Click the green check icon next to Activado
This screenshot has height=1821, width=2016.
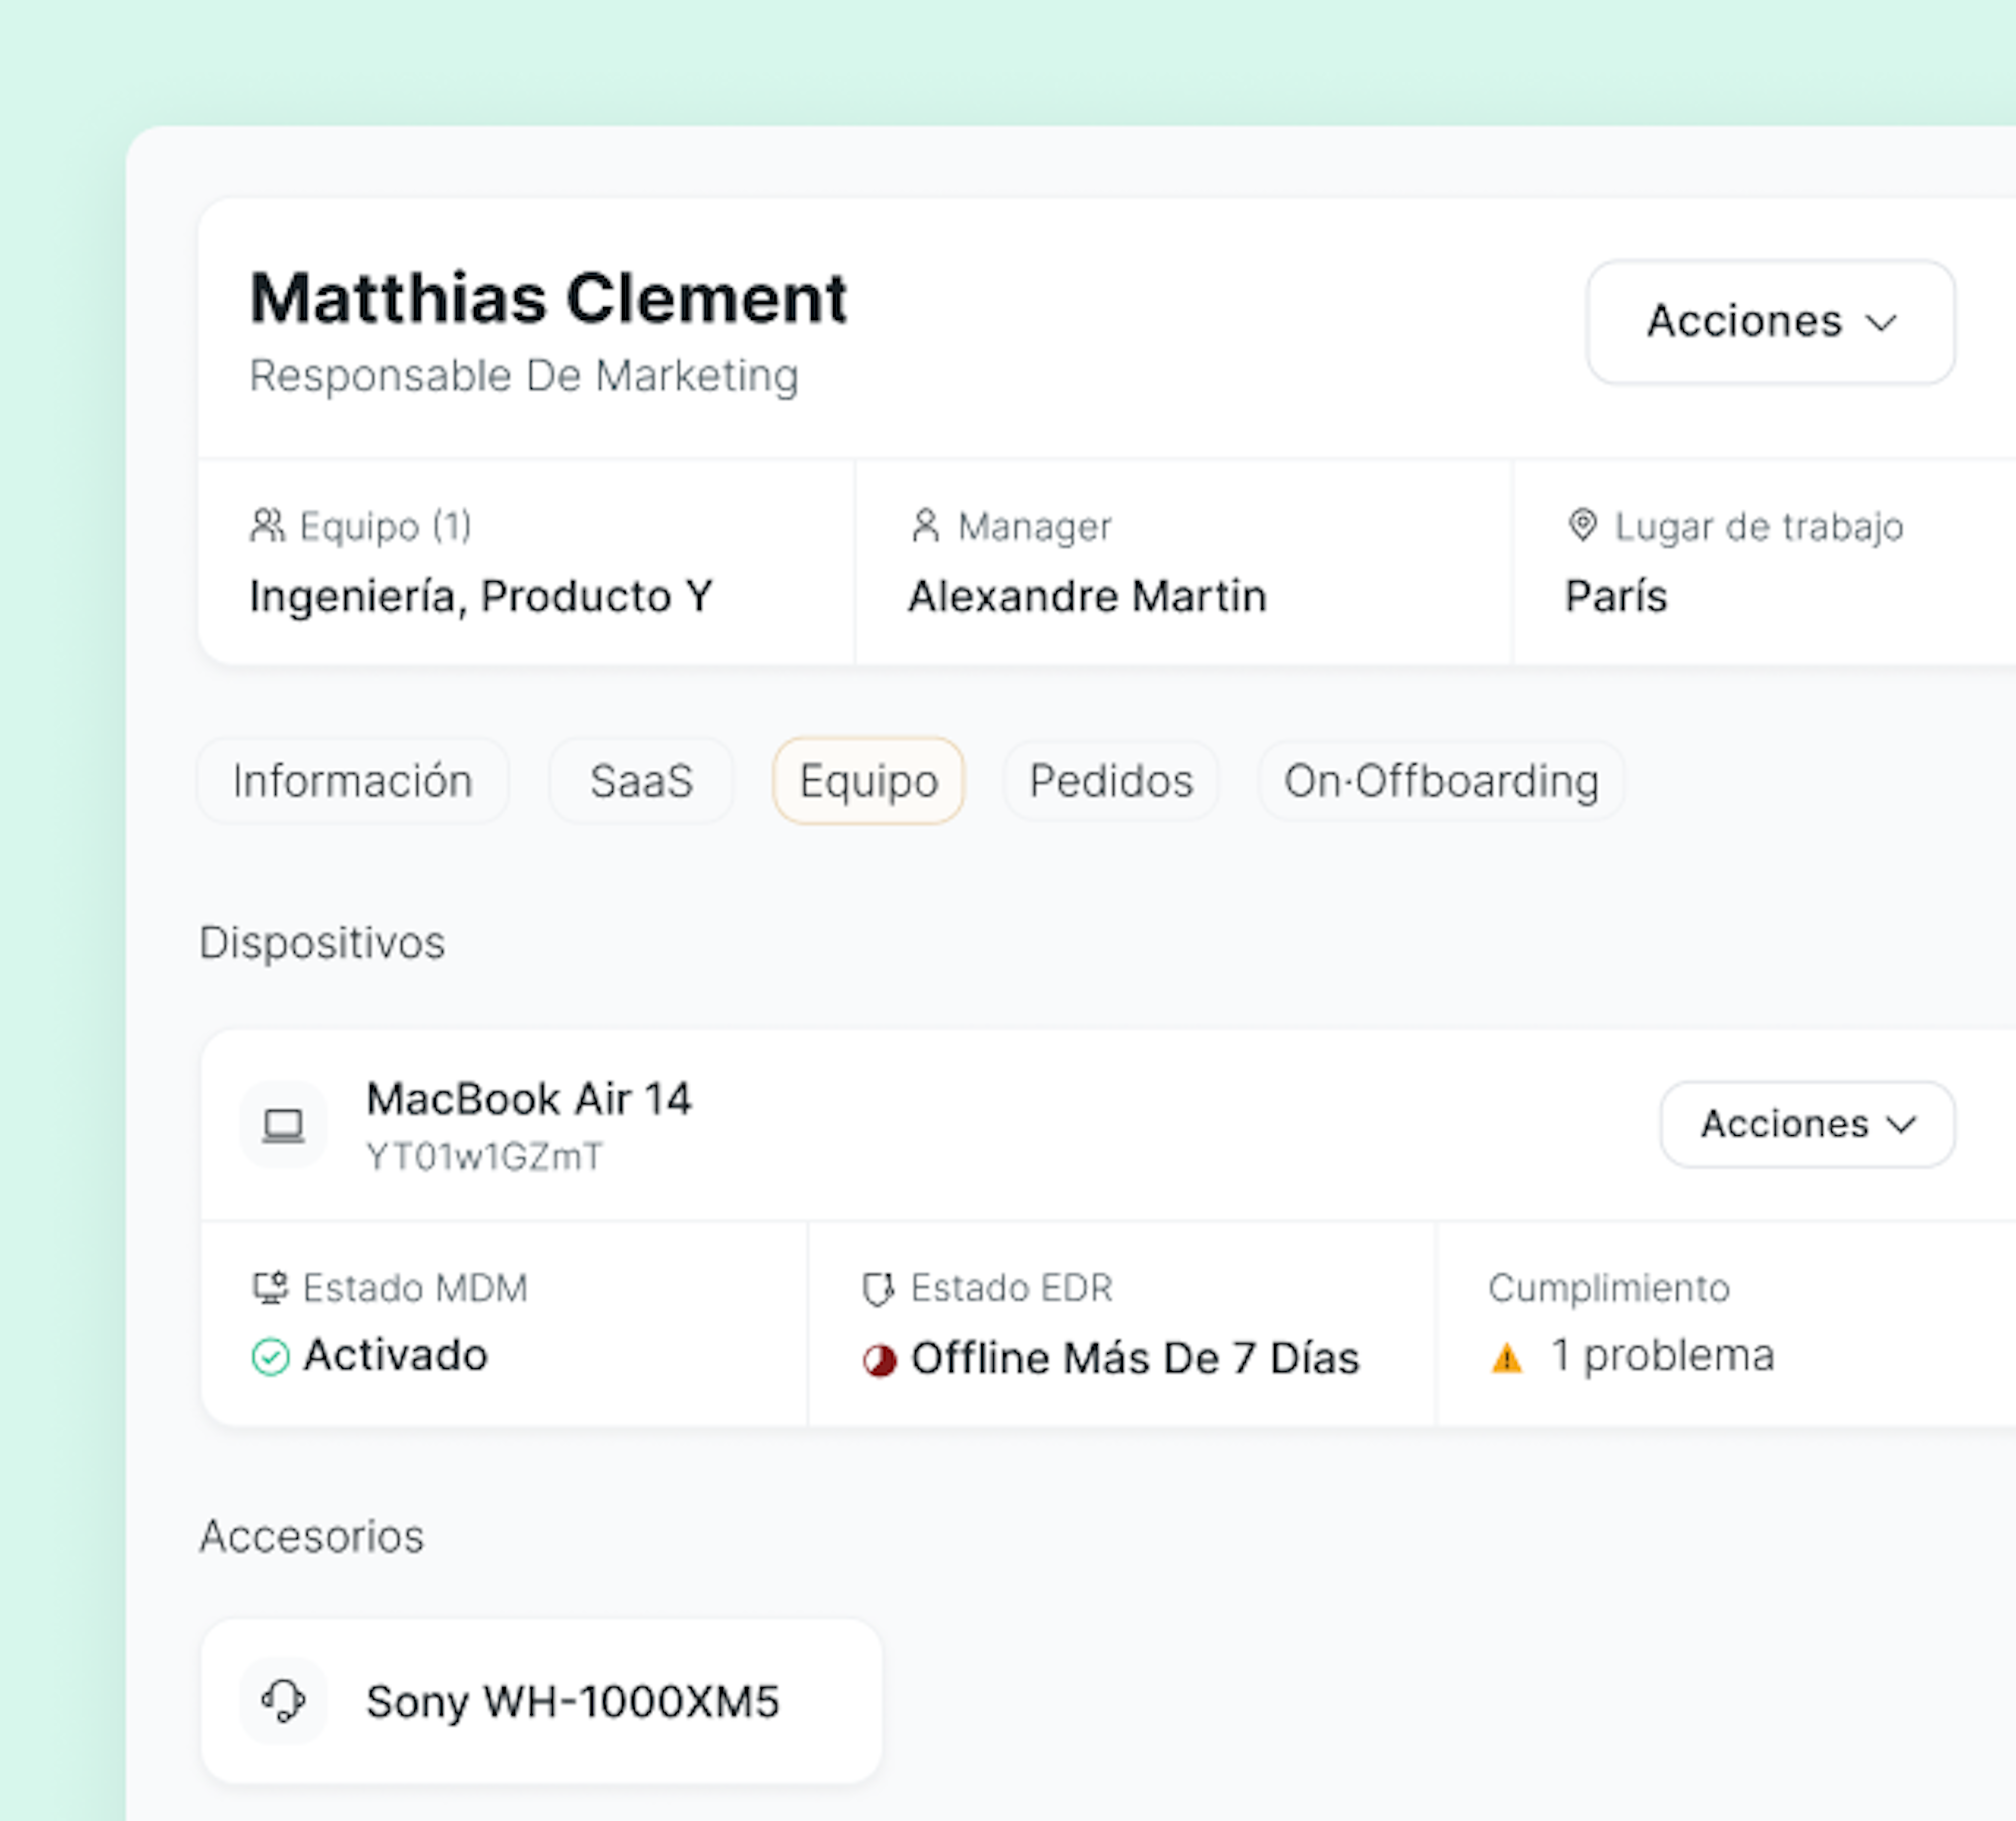tap(270, 1357)
